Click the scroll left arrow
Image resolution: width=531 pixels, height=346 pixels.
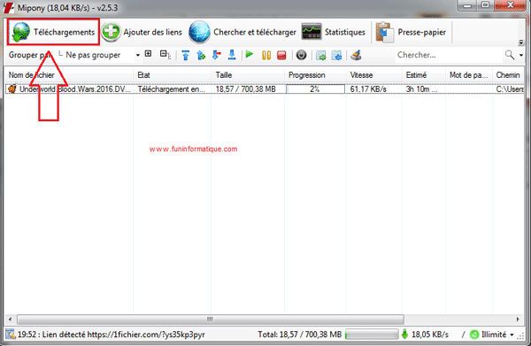coord(10,319)
